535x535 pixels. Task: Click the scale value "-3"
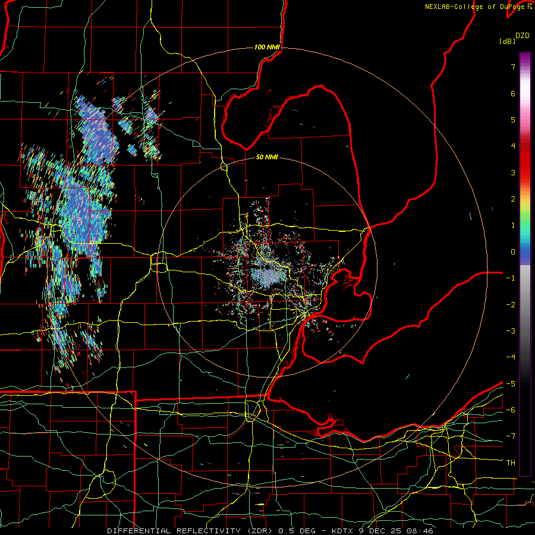[511, 331]
